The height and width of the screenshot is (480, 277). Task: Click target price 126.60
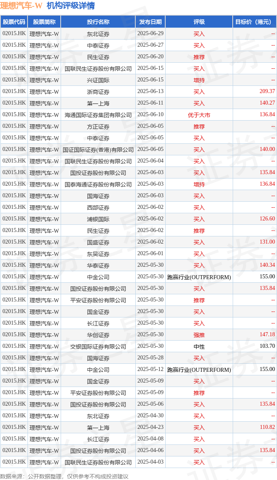[267, 219]
